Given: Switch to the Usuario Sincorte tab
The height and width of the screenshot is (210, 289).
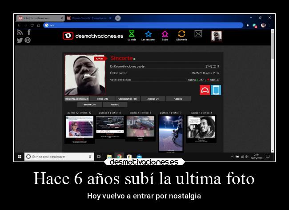Looking at the screenshot, I should pos(89,18).
